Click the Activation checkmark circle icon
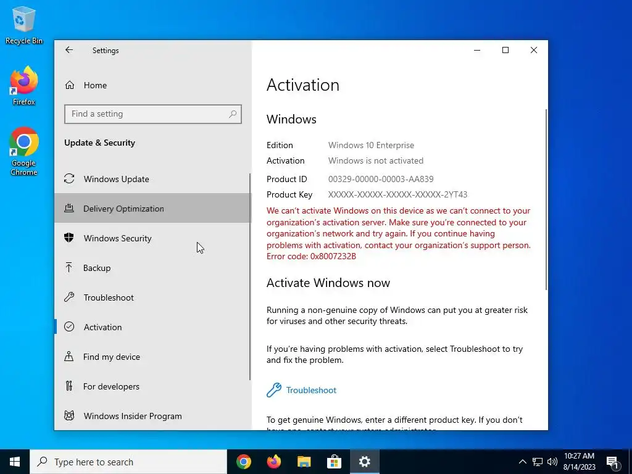The width and height of the screenshot is (632, 474). coord(69,326)
